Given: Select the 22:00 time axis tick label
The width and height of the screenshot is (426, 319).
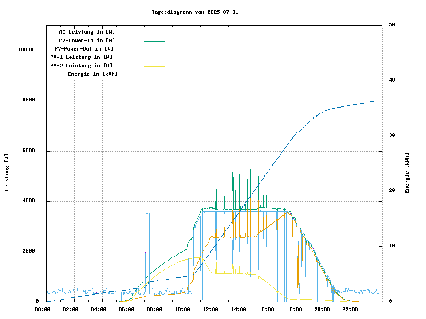Looking at the screenshot, I should 350,309.
